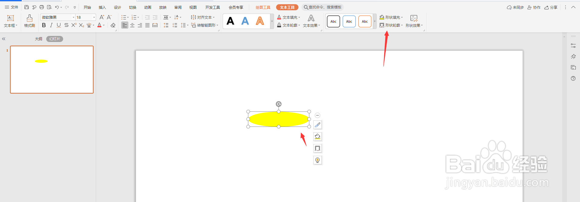580x202 pixels.
Task: Undo the last action
Action: (57, 7)
